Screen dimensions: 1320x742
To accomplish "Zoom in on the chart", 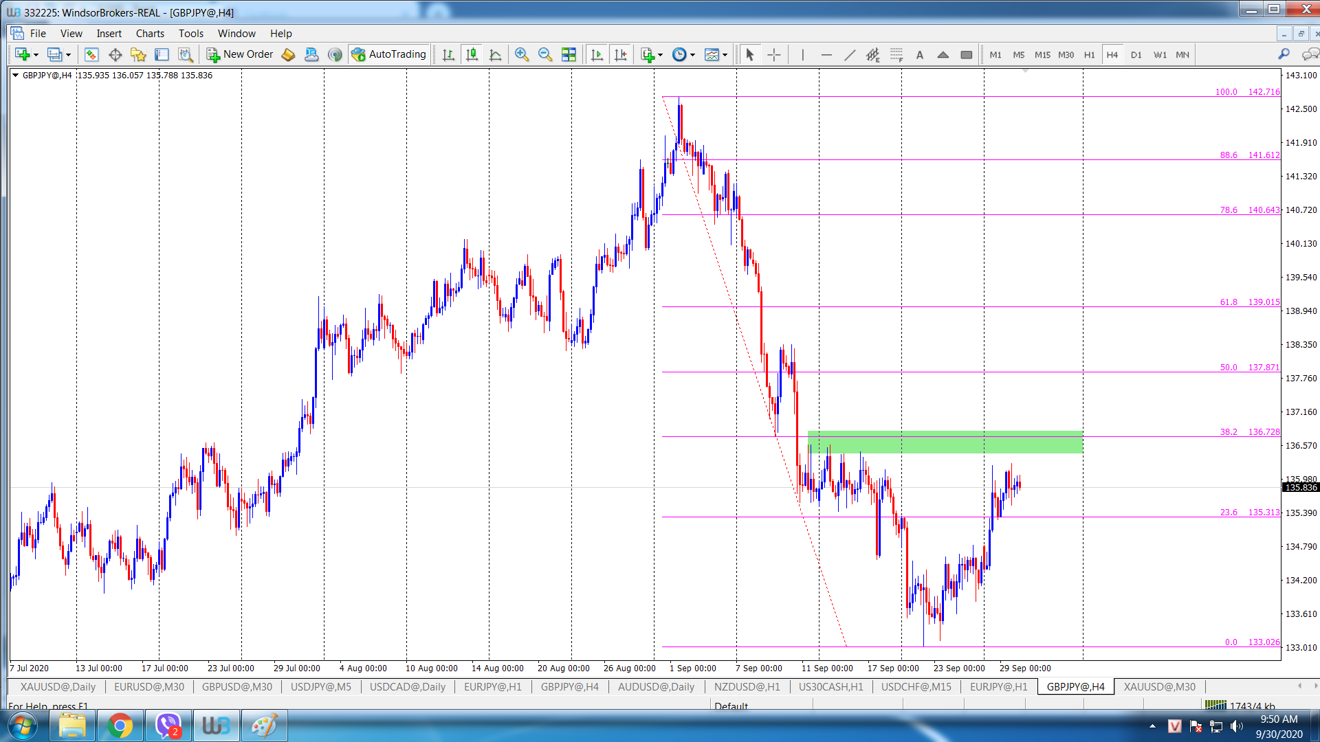I will point(522,54).
